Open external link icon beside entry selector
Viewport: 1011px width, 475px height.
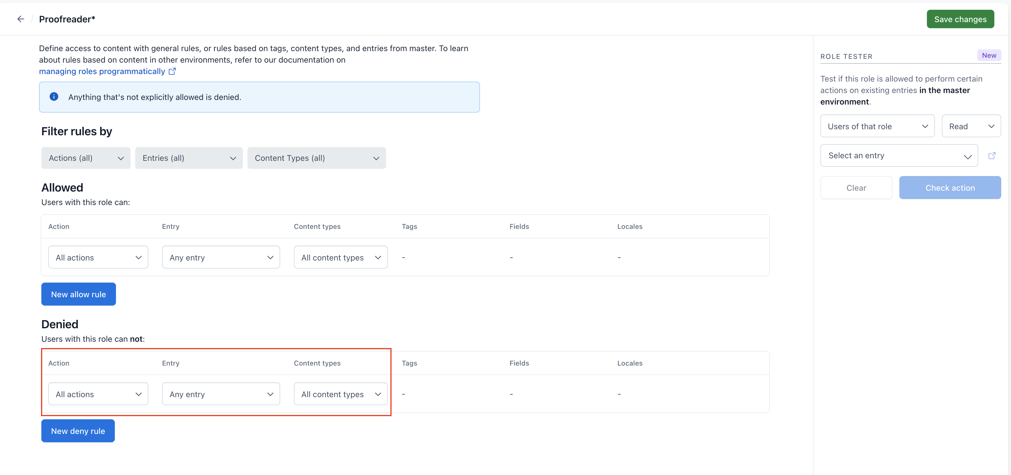tap(992, 155)
